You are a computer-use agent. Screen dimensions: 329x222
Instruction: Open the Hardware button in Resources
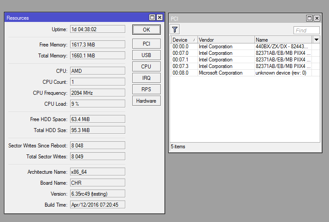click(x=146, y=101)
